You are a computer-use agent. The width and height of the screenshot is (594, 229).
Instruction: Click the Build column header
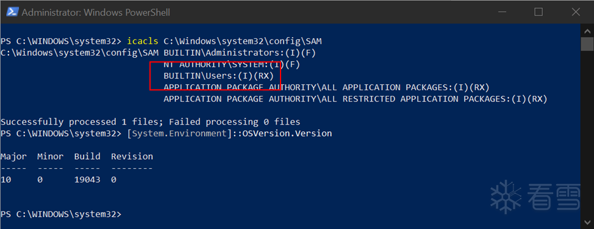[87, 156]
